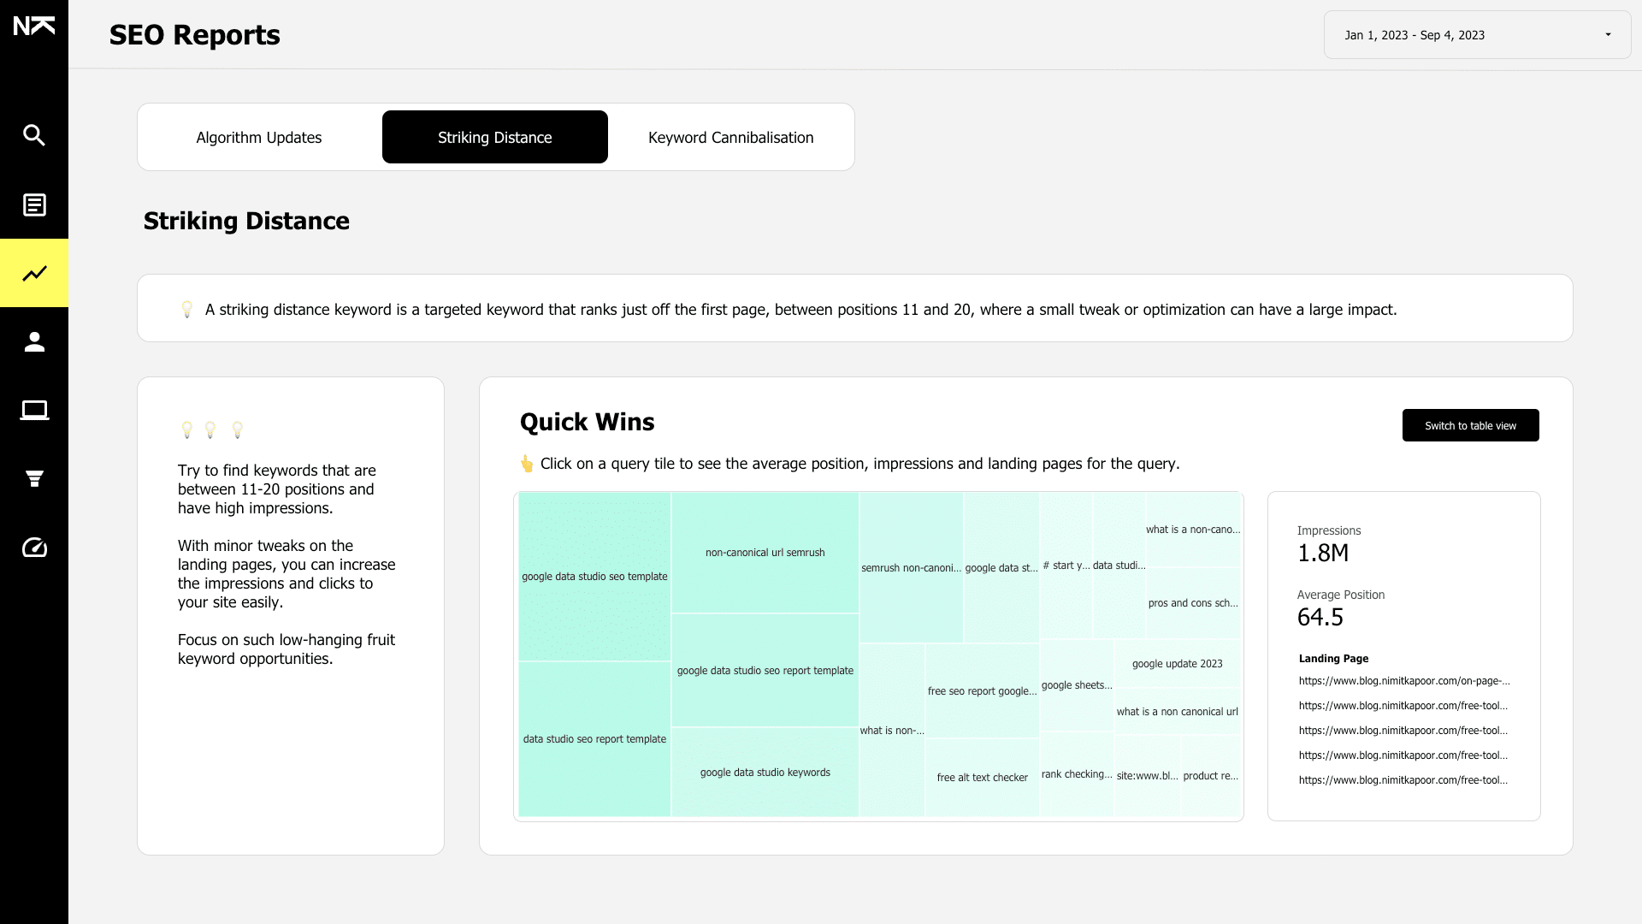Select the Striking Distance tab
1642x924 pixels.
pos(495,138)
